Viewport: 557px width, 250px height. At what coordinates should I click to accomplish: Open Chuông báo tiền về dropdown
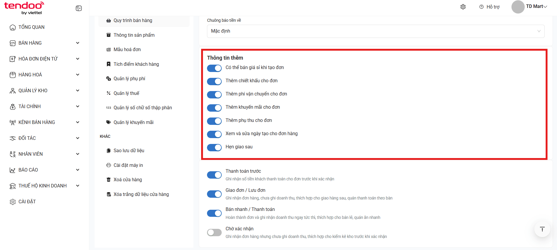[376, 31]
